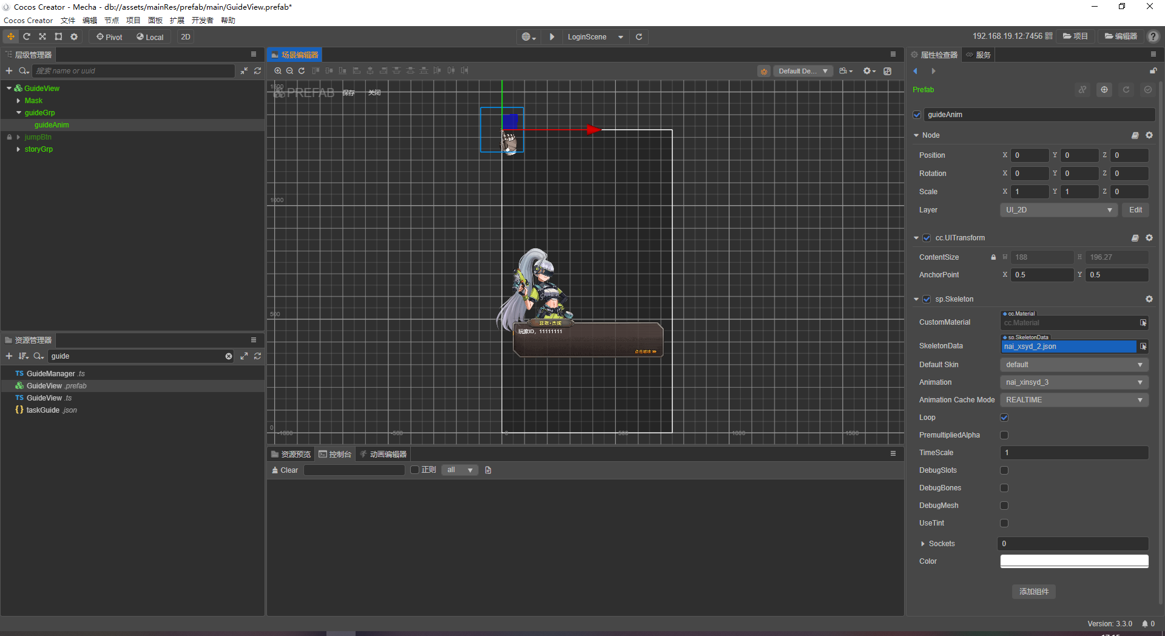1165x636 pixels.
Task: Zoom in the scene view
Action: [278, 71]
